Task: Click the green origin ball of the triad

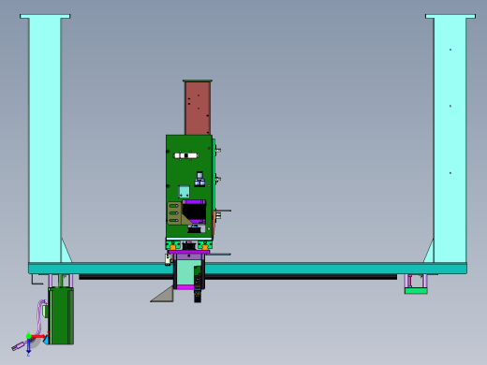Action: coord(28,336)
